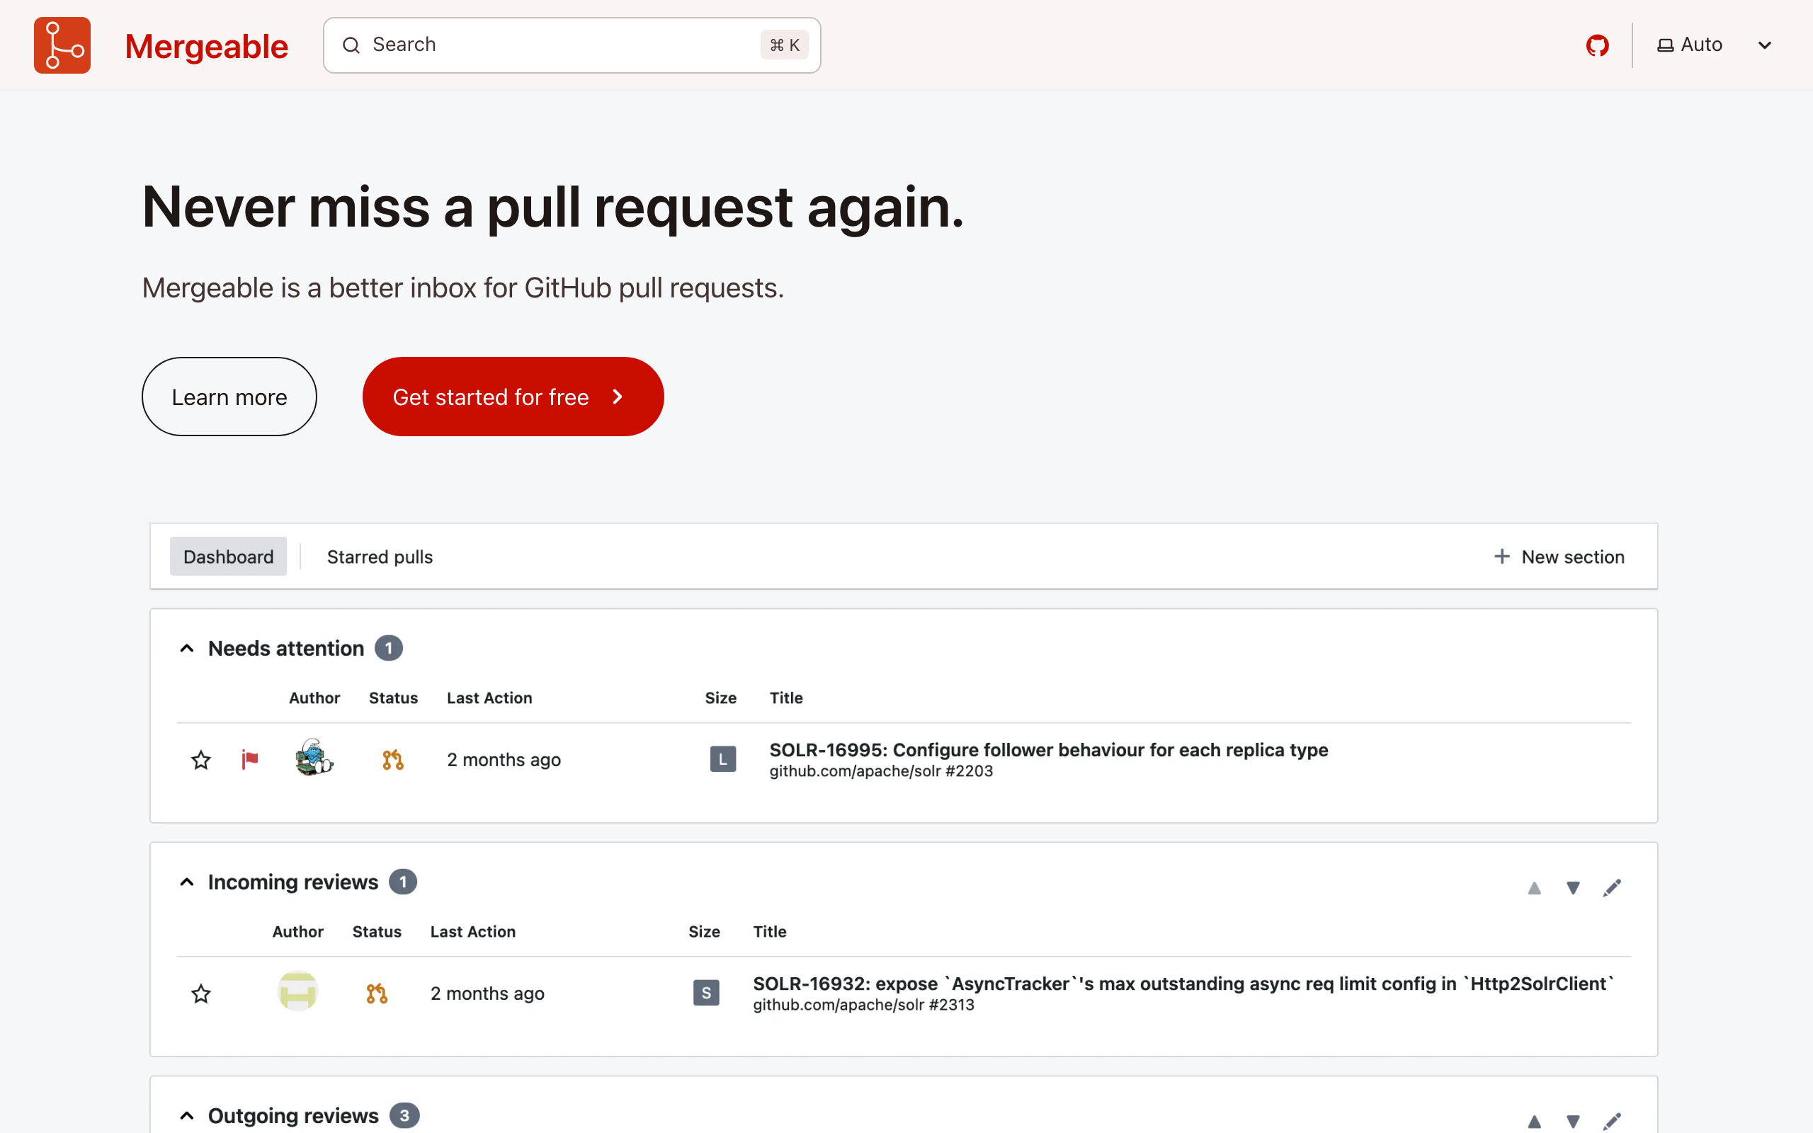Switch to the Starred pulls tab
1813x1133 pixels.
(379, 557)
